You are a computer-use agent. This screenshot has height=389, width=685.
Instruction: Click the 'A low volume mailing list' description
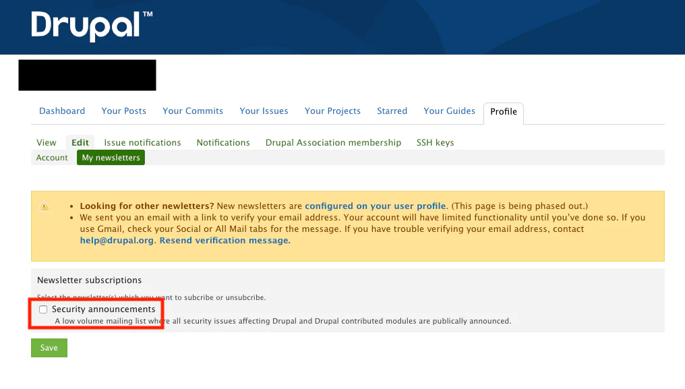282,321
